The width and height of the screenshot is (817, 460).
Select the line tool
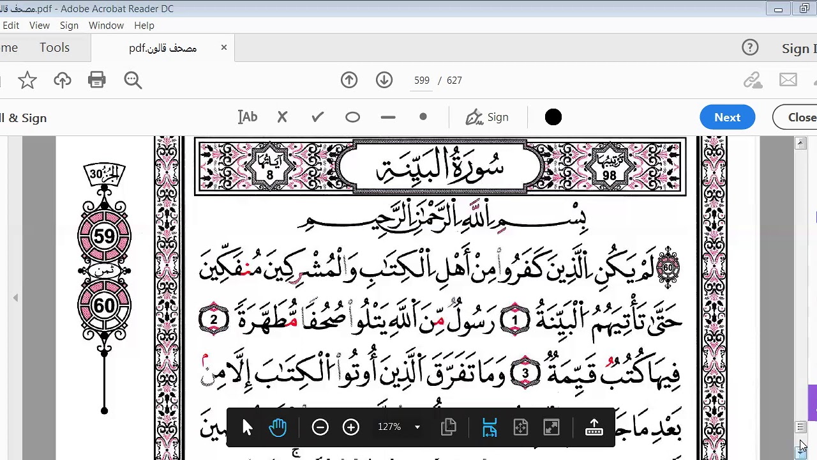tap(388, 118)
